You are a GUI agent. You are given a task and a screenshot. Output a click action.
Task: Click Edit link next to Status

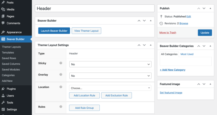pyautogui.click(x=189, y=17)
